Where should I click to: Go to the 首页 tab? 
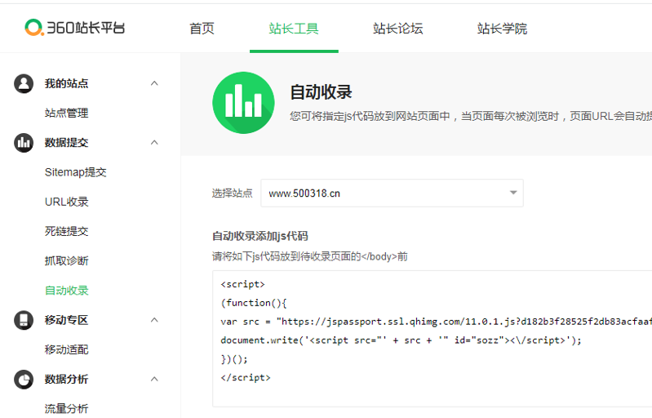[202, 29]
